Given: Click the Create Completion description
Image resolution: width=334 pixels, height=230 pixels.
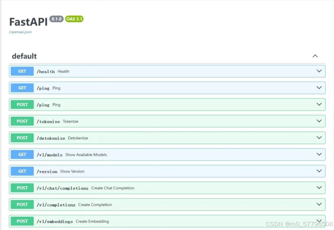Looking at the screenshot, I should tap(95, 205).
